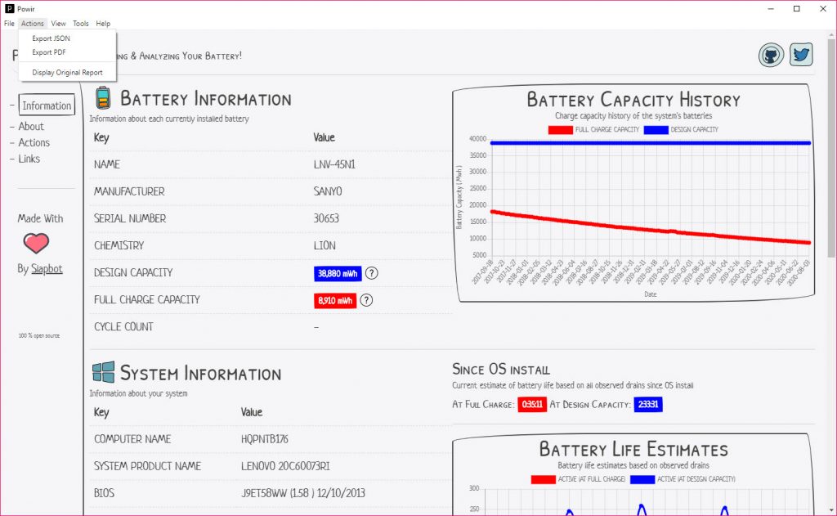
Task: Click the 0:35:11 full charge estimate badge
Action: click(x=532, y=404)
